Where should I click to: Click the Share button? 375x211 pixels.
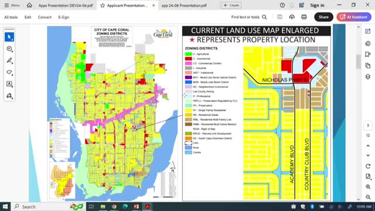pos(323,17)
